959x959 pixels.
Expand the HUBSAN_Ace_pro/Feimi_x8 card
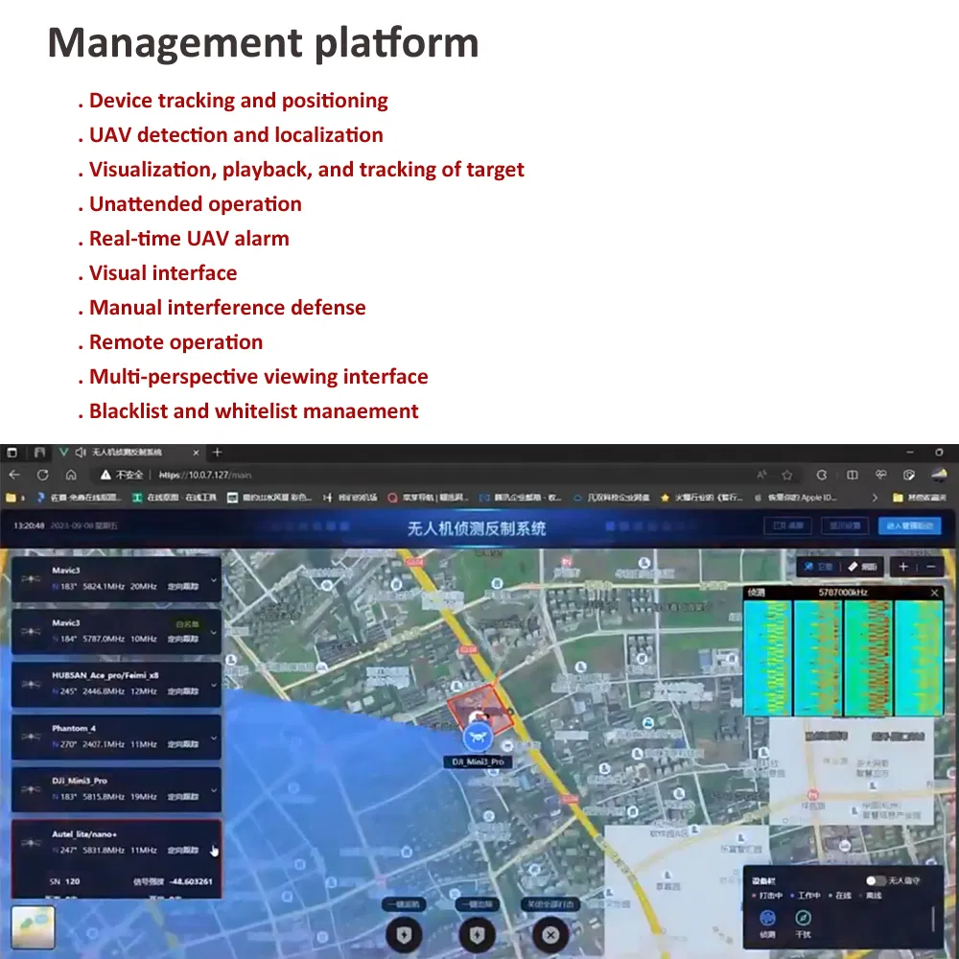point(213,685)
